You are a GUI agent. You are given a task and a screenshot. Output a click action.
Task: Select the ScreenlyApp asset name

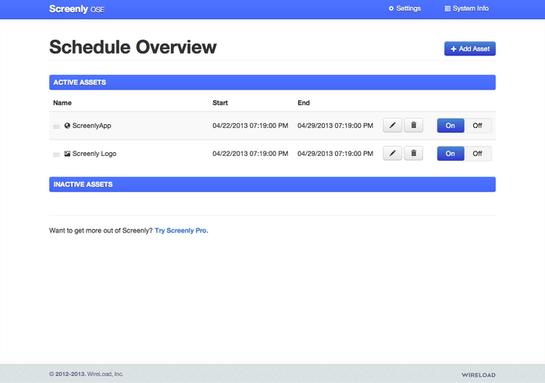tap(92, 126)
